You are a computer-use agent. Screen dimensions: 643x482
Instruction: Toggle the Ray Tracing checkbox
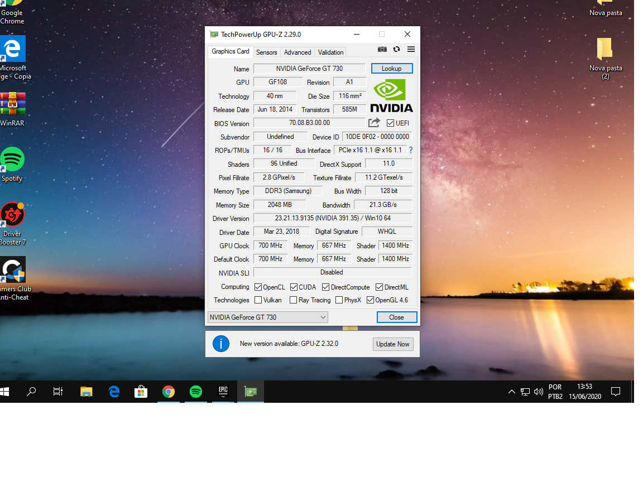pos(293,300)
